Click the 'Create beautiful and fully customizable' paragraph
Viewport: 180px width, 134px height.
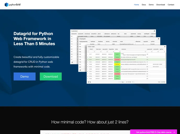point(36,62)
